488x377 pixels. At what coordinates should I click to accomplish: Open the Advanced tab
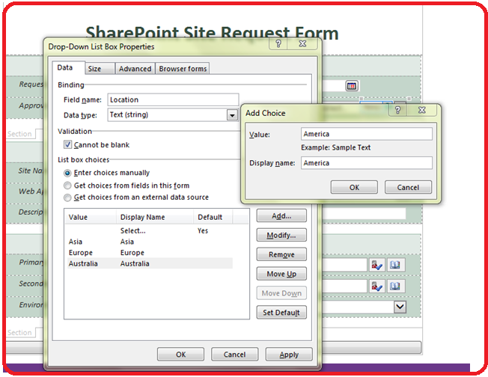point(135,69)
